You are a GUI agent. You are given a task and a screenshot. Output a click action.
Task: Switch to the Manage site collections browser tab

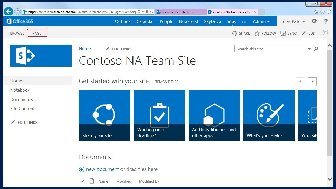181,12
